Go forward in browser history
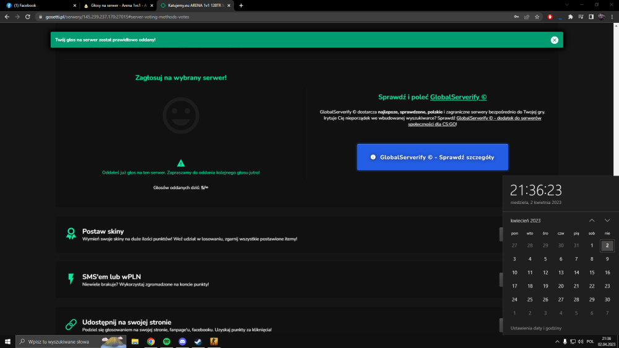619x348 pixels. (x=17, y=17)
